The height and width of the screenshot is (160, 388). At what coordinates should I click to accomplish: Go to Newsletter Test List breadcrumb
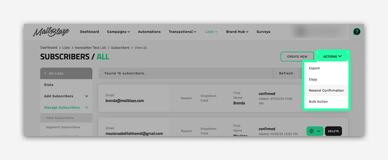90,48
